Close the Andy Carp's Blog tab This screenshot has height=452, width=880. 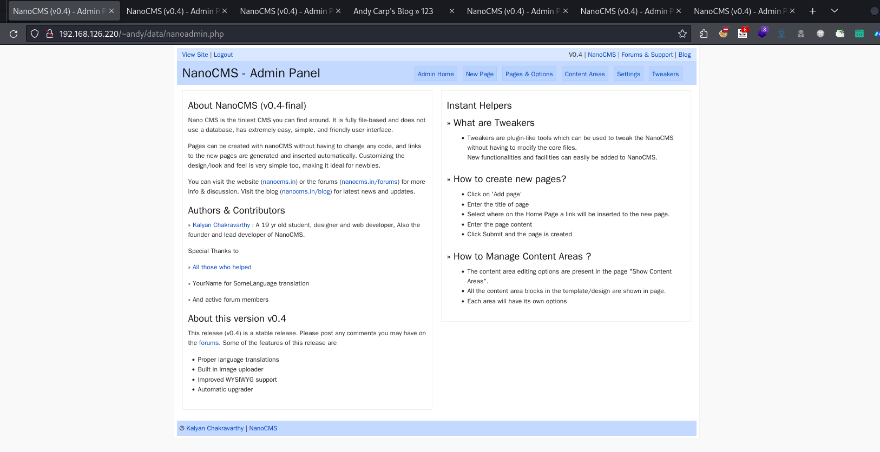(x=452, y=11)
